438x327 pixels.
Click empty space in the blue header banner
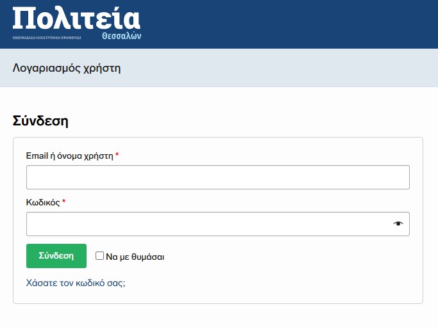coord(289,24)
